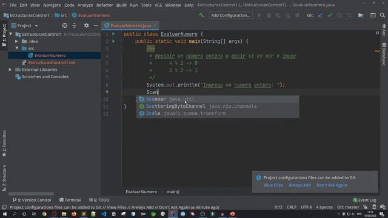Open the Event Log

coord(364,200)
